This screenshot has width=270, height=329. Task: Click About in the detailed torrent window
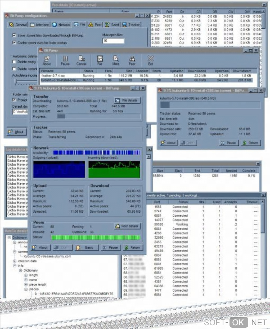[x=40, y=247]
